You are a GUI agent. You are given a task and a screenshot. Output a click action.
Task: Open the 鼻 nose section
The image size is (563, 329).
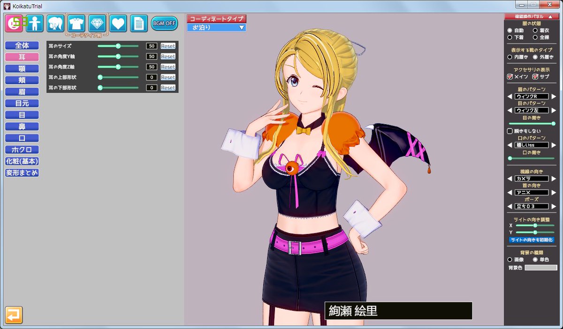[22, 127]
